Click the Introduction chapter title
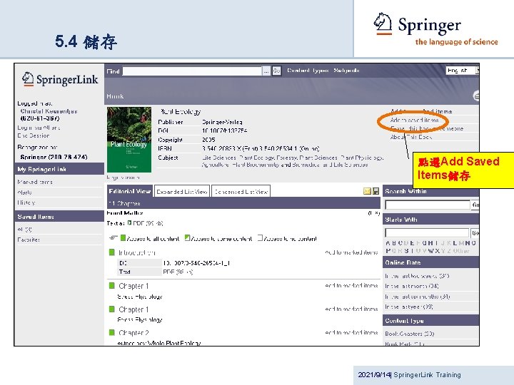514x385 pixels. [136, 252]
